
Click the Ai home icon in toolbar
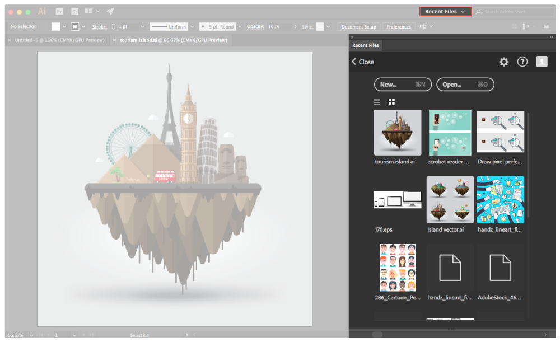point(41,10)
